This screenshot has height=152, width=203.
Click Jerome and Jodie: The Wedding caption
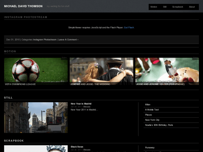(90, 84)
